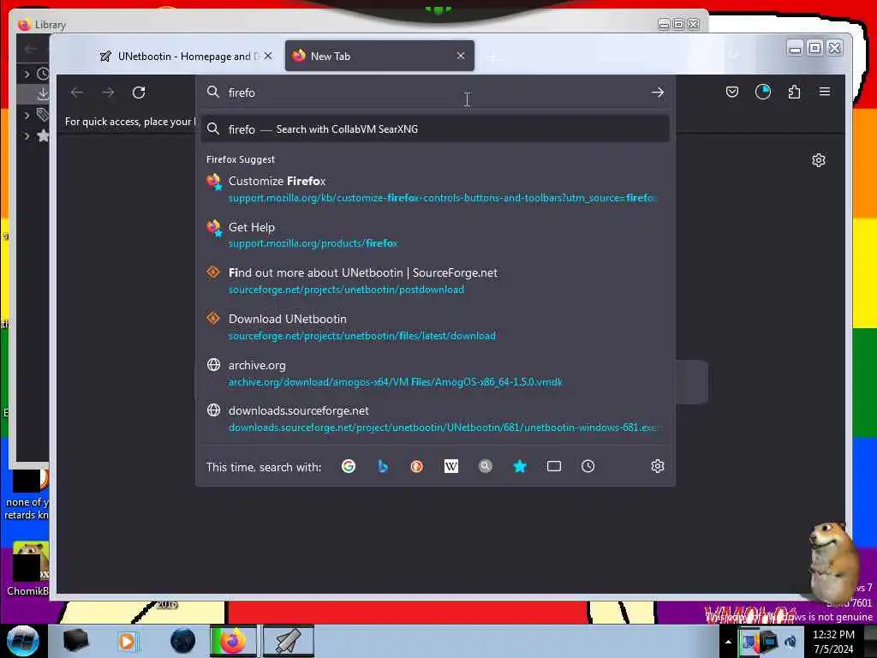
Task: Open ChomikBox desktop shortcut
Action: point(27,568)
